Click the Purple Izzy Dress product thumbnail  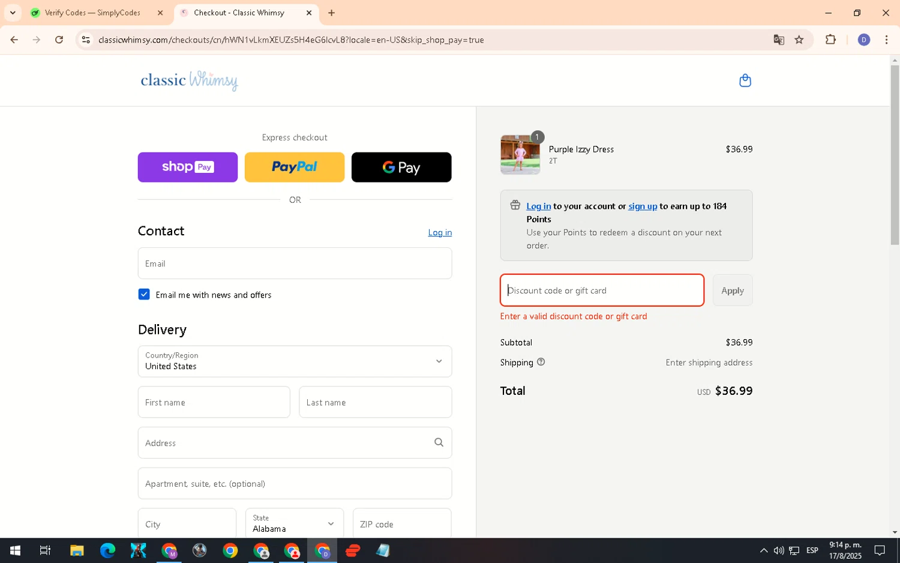[520, 155]
